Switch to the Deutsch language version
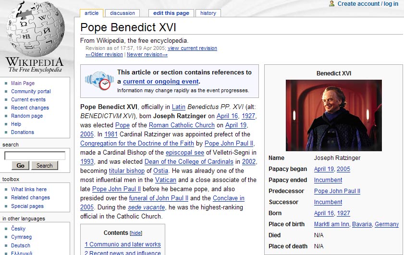 (21, 245)
